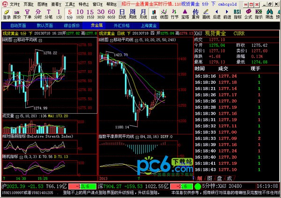Viewport: 281px width, 198px height.
Task: Click the Shenzhen index -2.6 red-green bar
Action: coord(181,186)
